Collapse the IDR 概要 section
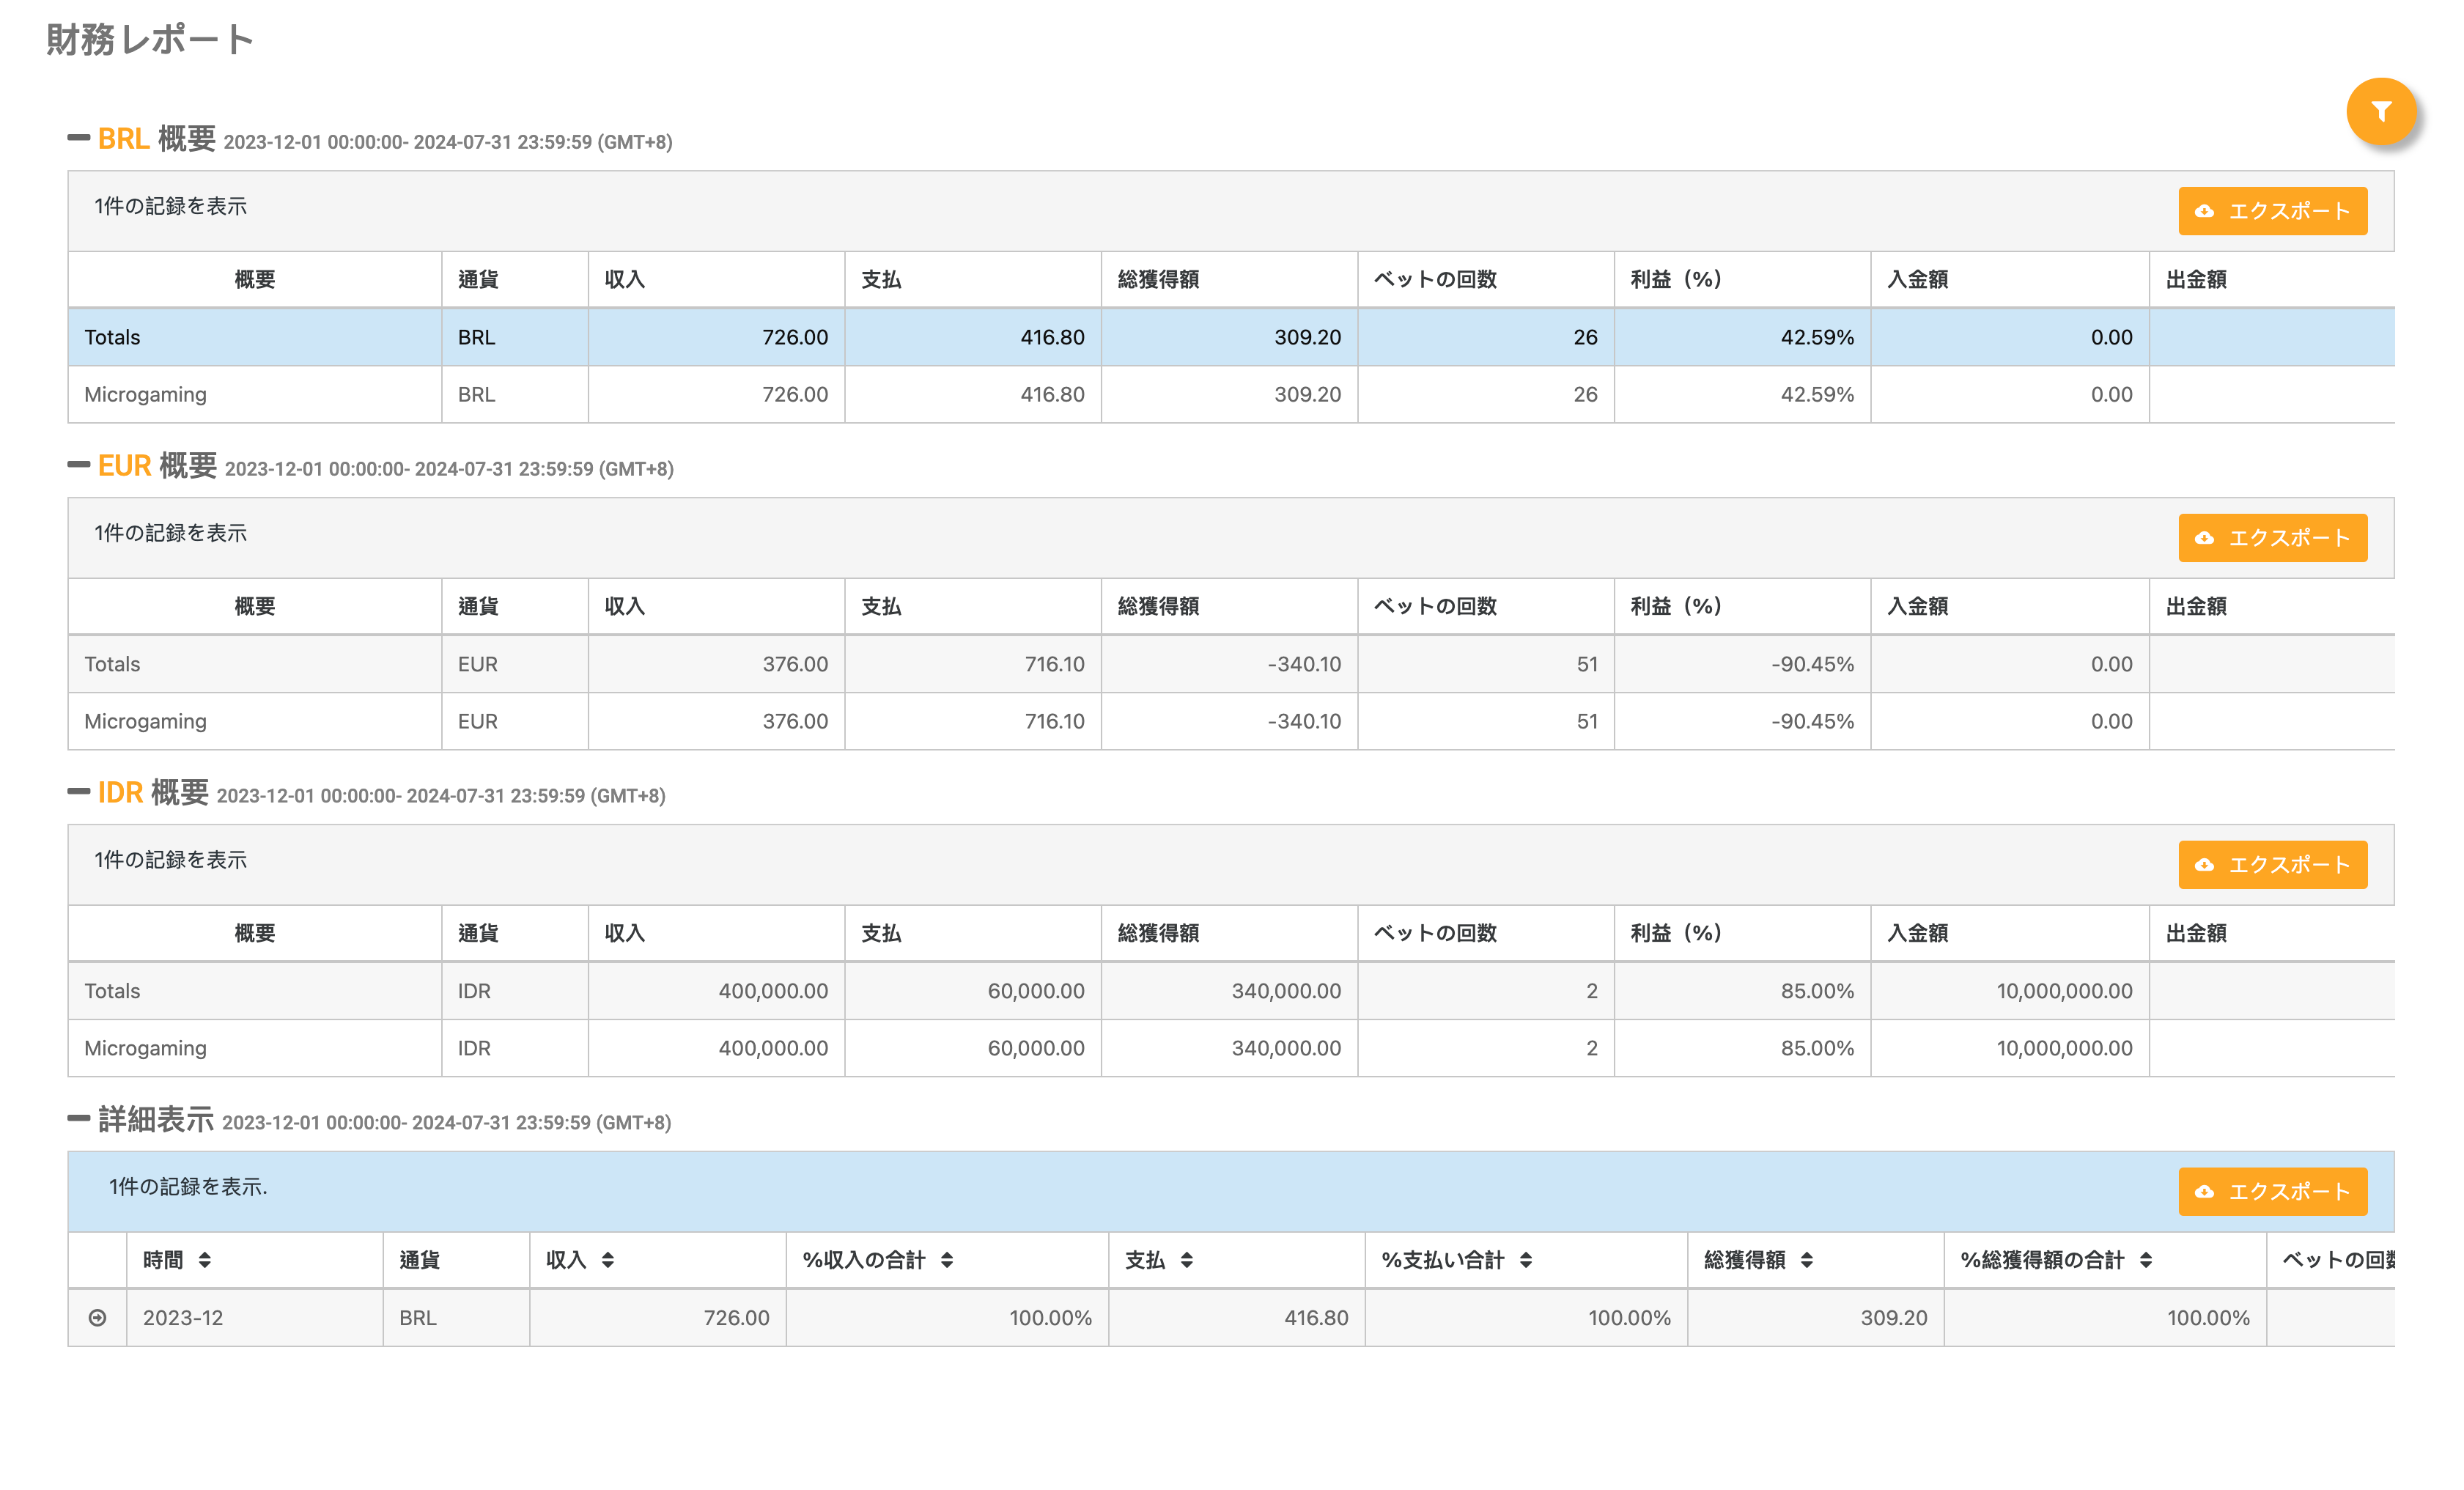 click(78, 792)
